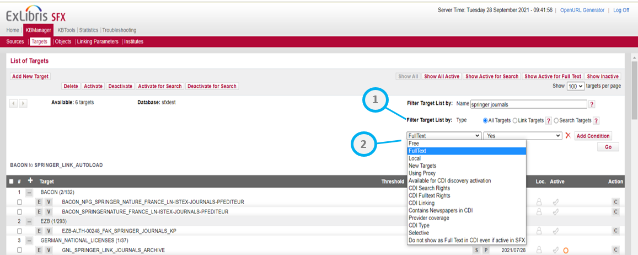Collapse BACON (2/132) group
The height and width of the screenshot is (255, 638).
click(29, 192)
